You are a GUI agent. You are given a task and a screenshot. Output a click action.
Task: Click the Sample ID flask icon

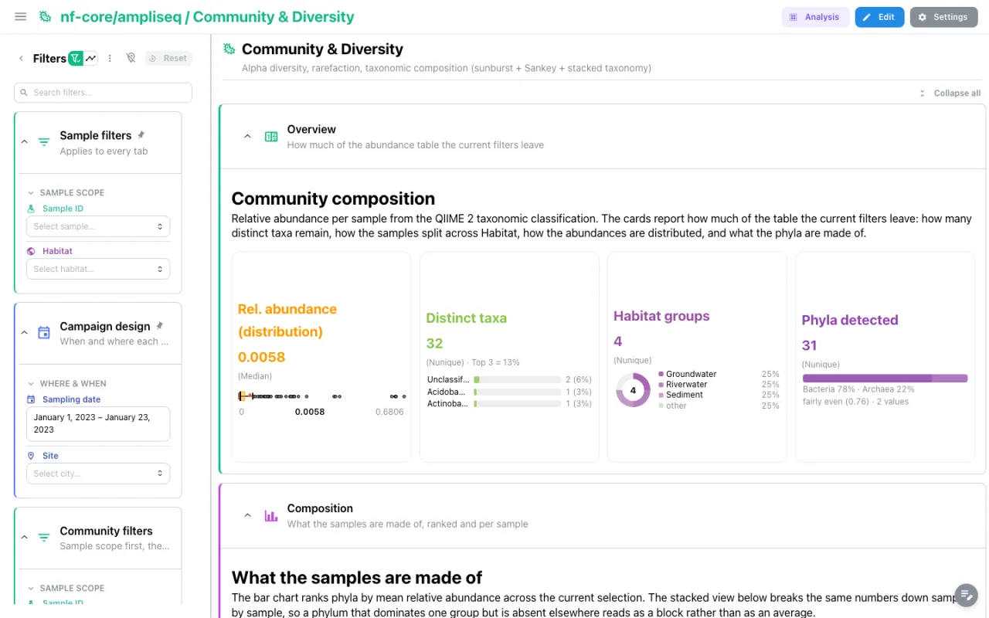(31, 209)
